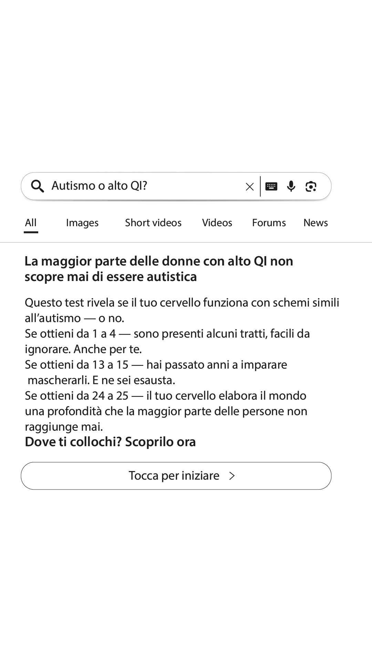Open the headline about donne con alto QI

coord(159,269)
